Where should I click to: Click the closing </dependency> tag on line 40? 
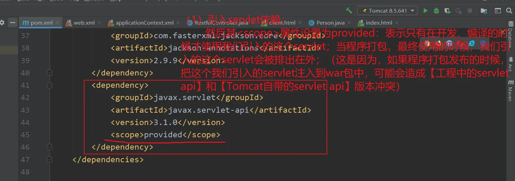[x=122, y=73]
